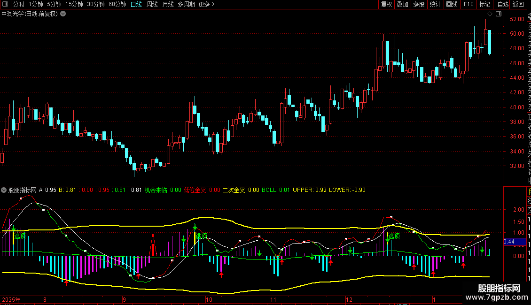Open the indicator dropdown beside 股朋指标网

point(4,190)
